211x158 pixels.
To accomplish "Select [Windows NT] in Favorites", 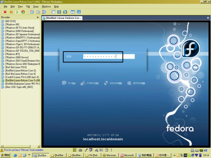I will [x=12, y=54].
